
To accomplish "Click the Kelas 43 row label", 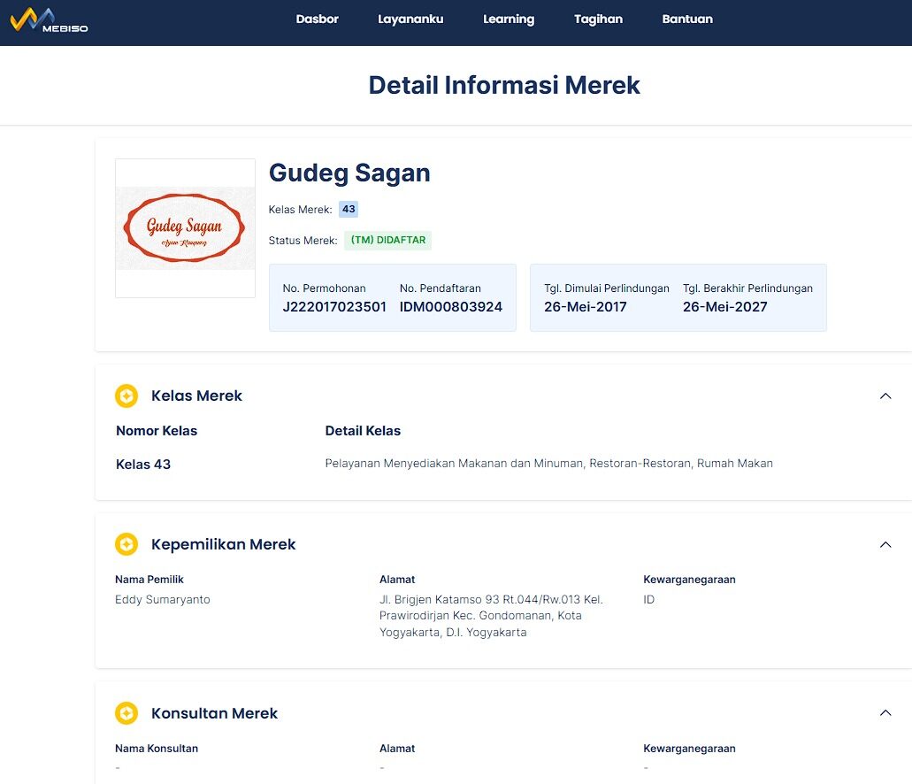I will pyautogui.click(x=143, y=465).
